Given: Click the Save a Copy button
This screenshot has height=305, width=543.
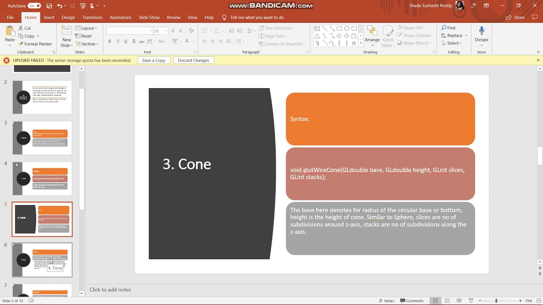Looking at the screenshot, I should pos(154,61).
